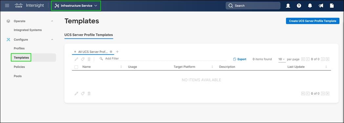Click the Add Filter search field
The image size is (344, 123).
pyautogui.click(x=163, y=59)
